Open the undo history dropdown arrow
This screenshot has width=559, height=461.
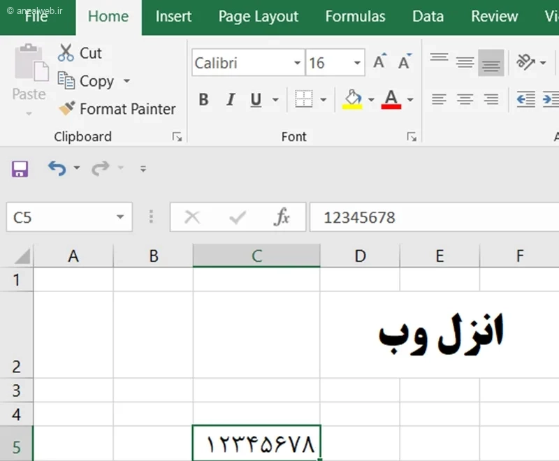pyautogui.click(x=77, y=168)
